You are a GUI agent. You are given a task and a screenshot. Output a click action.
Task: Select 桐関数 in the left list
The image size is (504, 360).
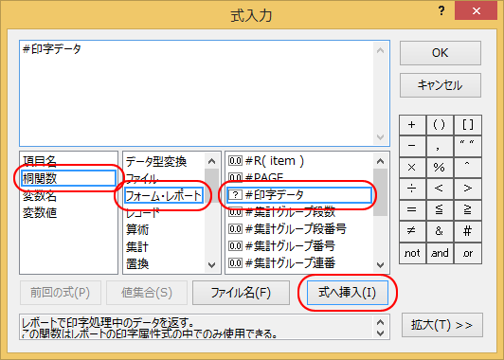click(68, 178)
